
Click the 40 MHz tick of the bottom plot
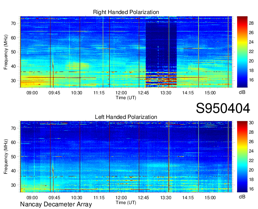pos(14,171)
